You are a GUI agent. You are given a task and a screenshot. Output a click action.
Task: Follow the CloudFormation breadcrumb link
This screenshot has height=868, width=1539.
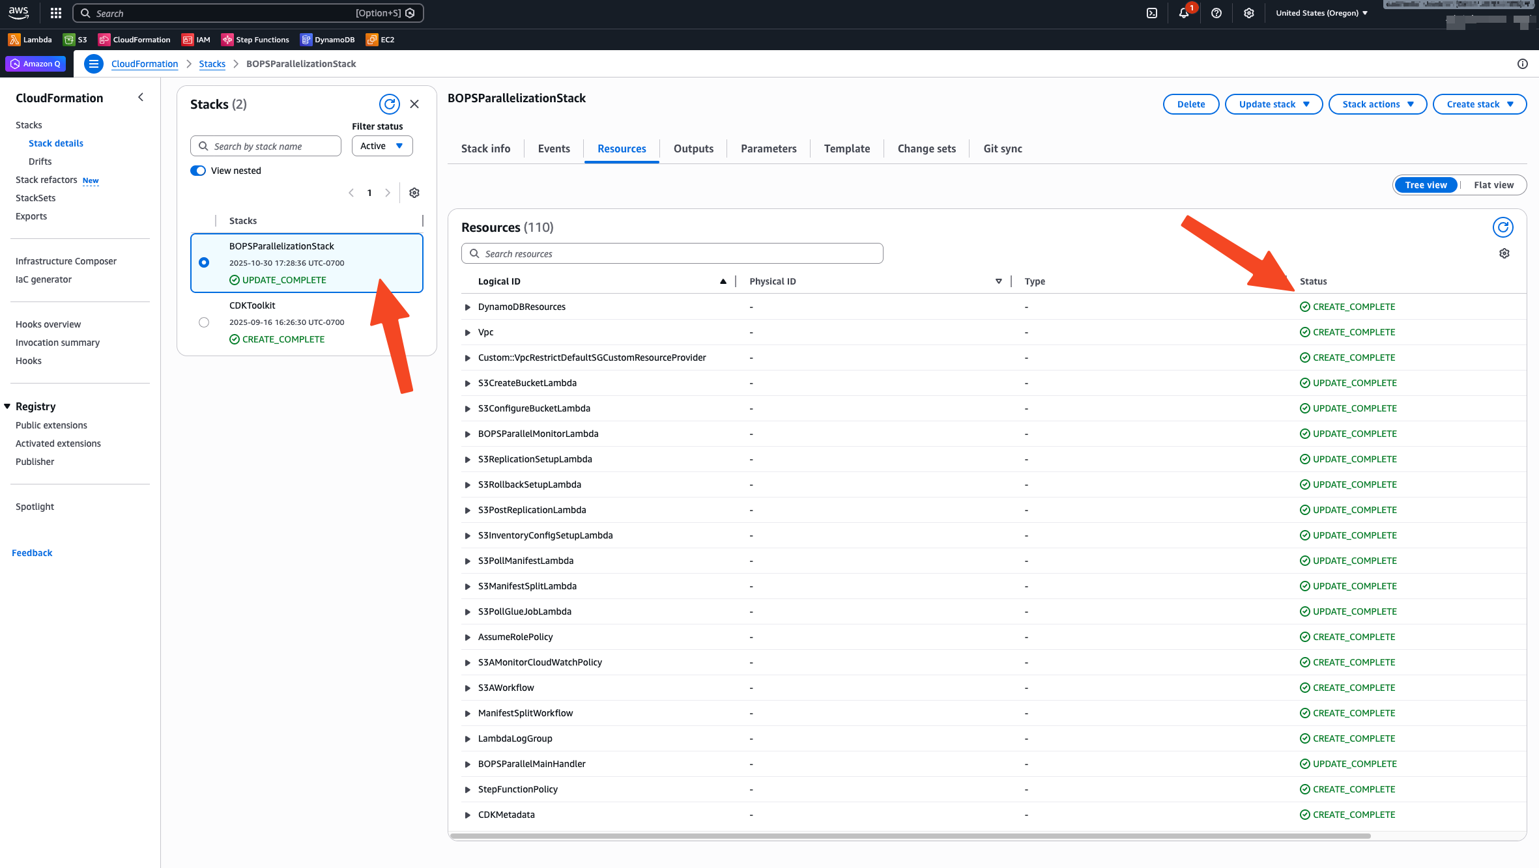[x=145, y=64]
